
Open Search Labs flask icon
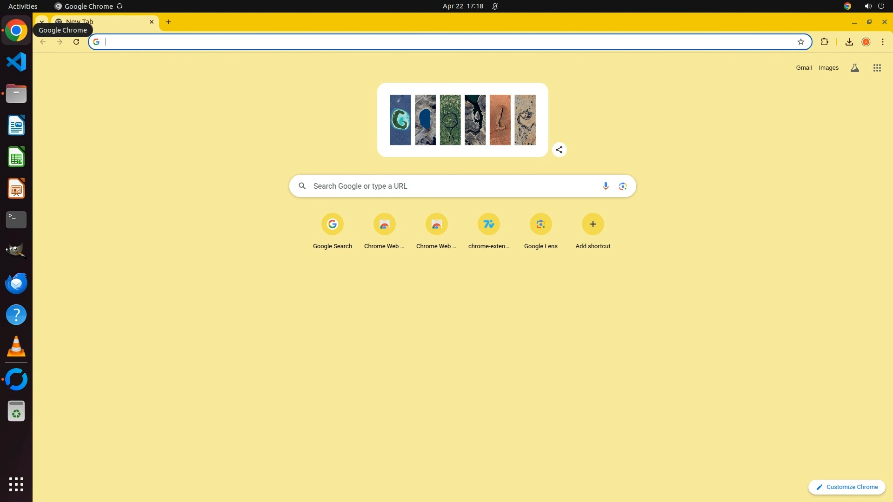(854, 68)
